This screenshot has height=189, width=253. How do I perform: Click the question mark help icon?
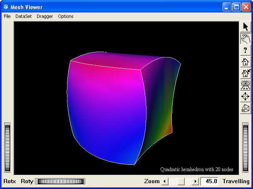coord(246,50)
